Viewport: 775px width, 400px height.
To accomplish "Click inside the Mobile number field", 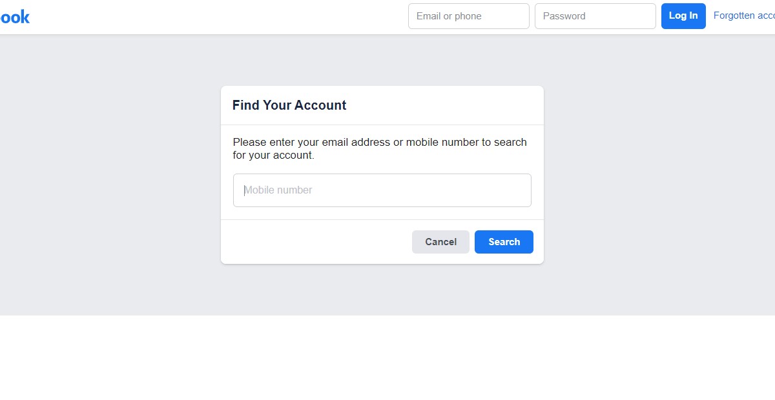I will (x=382, y=190).
